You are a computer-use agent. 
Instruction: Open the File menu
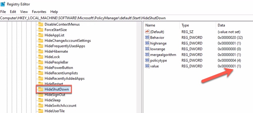point(3,12)
